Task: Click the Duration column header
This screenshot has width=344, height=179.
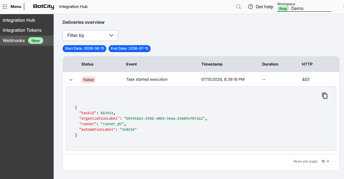Action: [x=270, y=64]
